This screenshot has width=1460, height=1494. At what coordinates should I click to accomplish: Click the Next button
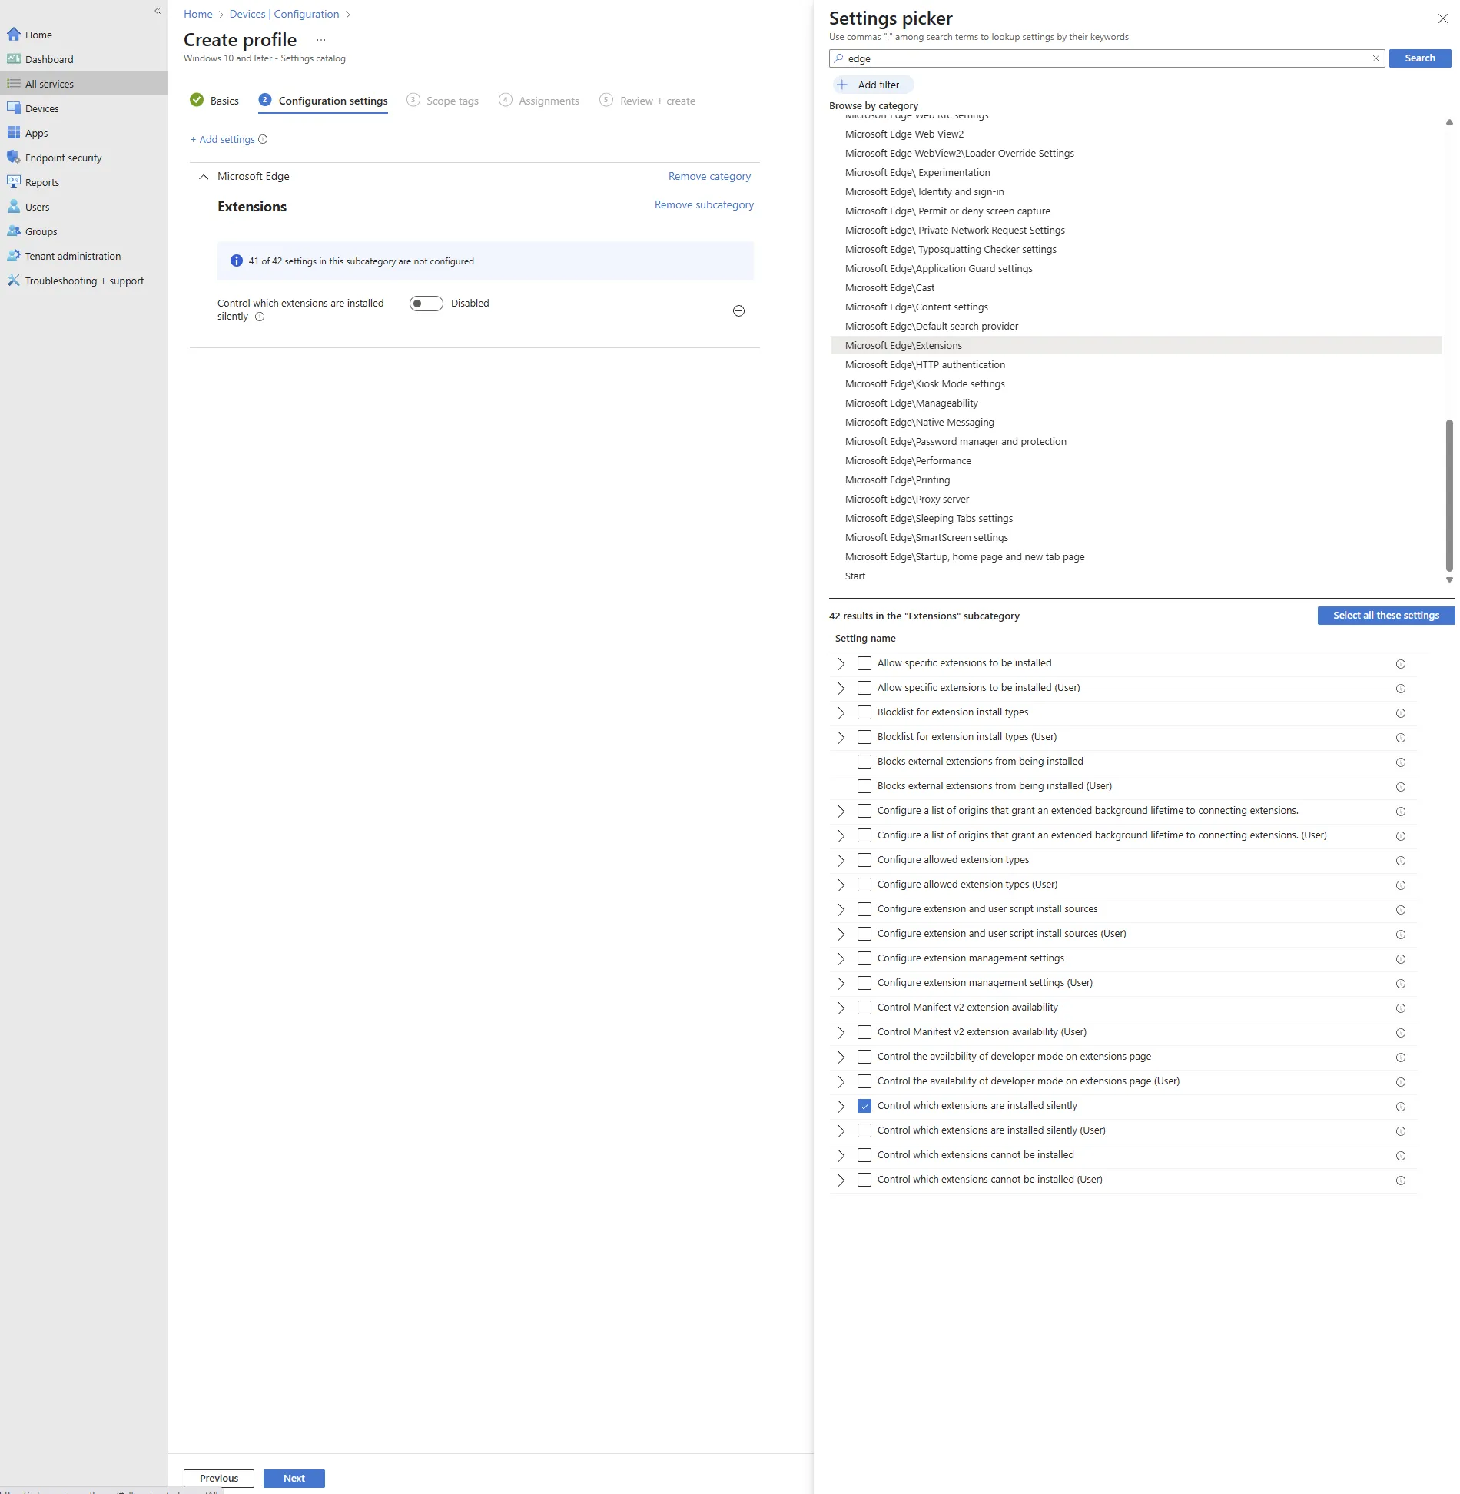point(294,1479)
